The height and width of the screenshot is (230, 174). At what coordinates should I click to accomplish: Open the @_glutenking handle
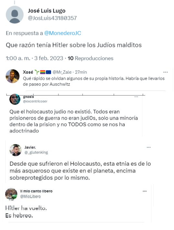pos(36,152)
